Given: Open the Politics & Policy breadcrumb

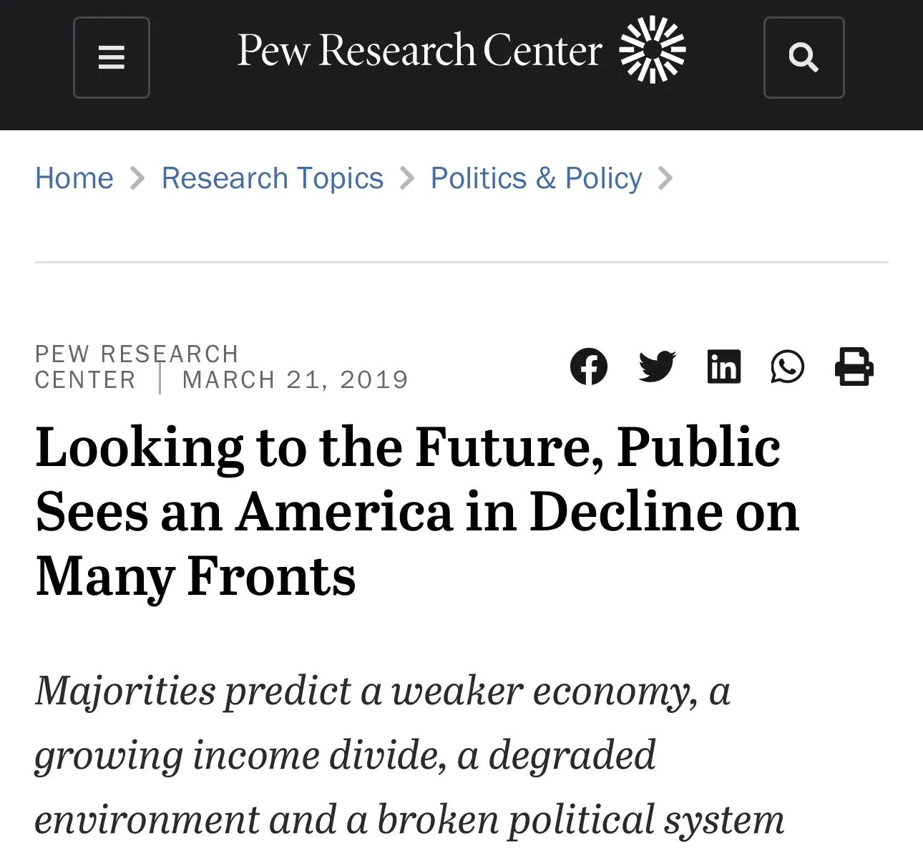Looking at the screenshot, I should click(536, 178).
